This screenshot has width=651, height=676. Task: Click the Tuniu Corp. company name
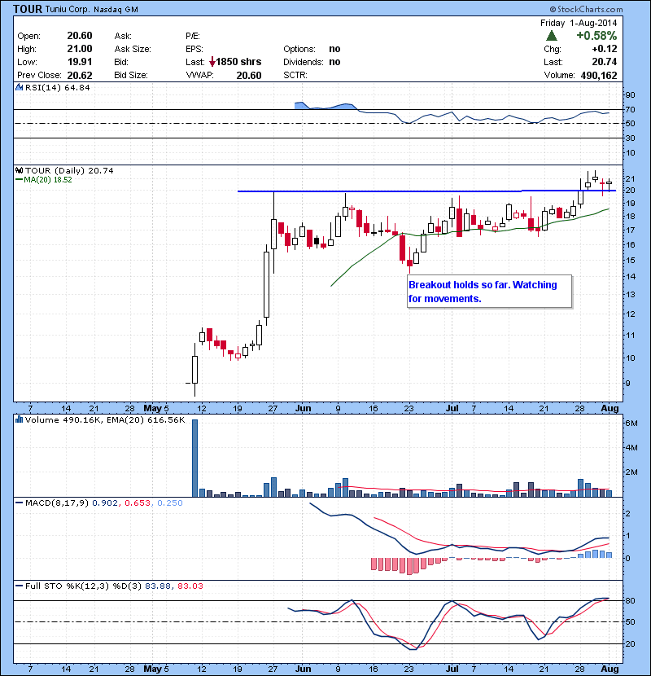68,10
